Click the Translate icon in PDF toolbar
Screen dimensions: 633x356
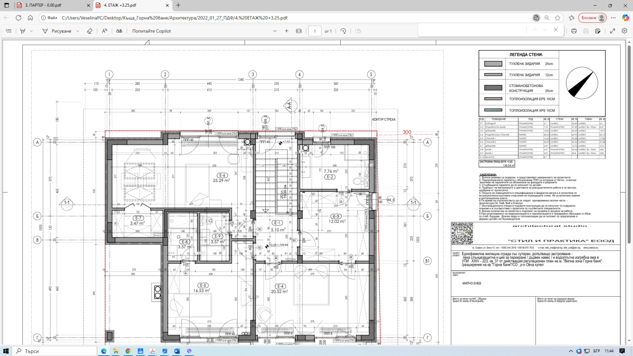119,31
